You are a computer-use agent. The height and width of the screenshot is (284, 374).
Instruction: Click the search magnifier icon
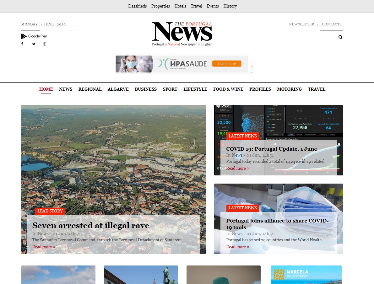pyautogui.click(x=340, y=37)
